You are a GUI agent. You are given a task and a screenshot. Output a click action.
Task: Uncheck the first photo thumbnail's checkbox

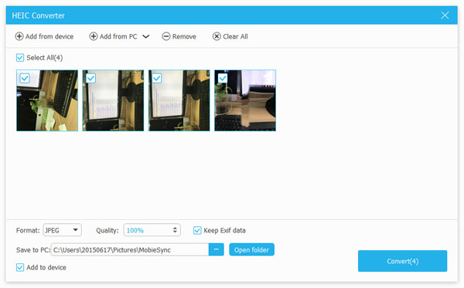(25, 78)
